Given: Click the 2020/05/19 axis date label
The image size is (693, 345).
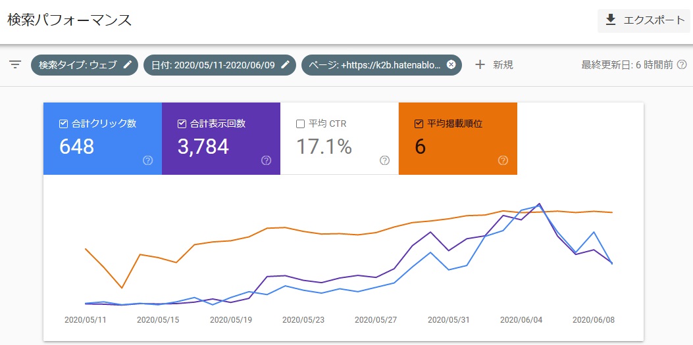Looking at the screenshot, I should pos(231,320).
